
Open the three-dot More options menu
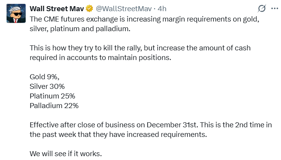tap(274, 8)
